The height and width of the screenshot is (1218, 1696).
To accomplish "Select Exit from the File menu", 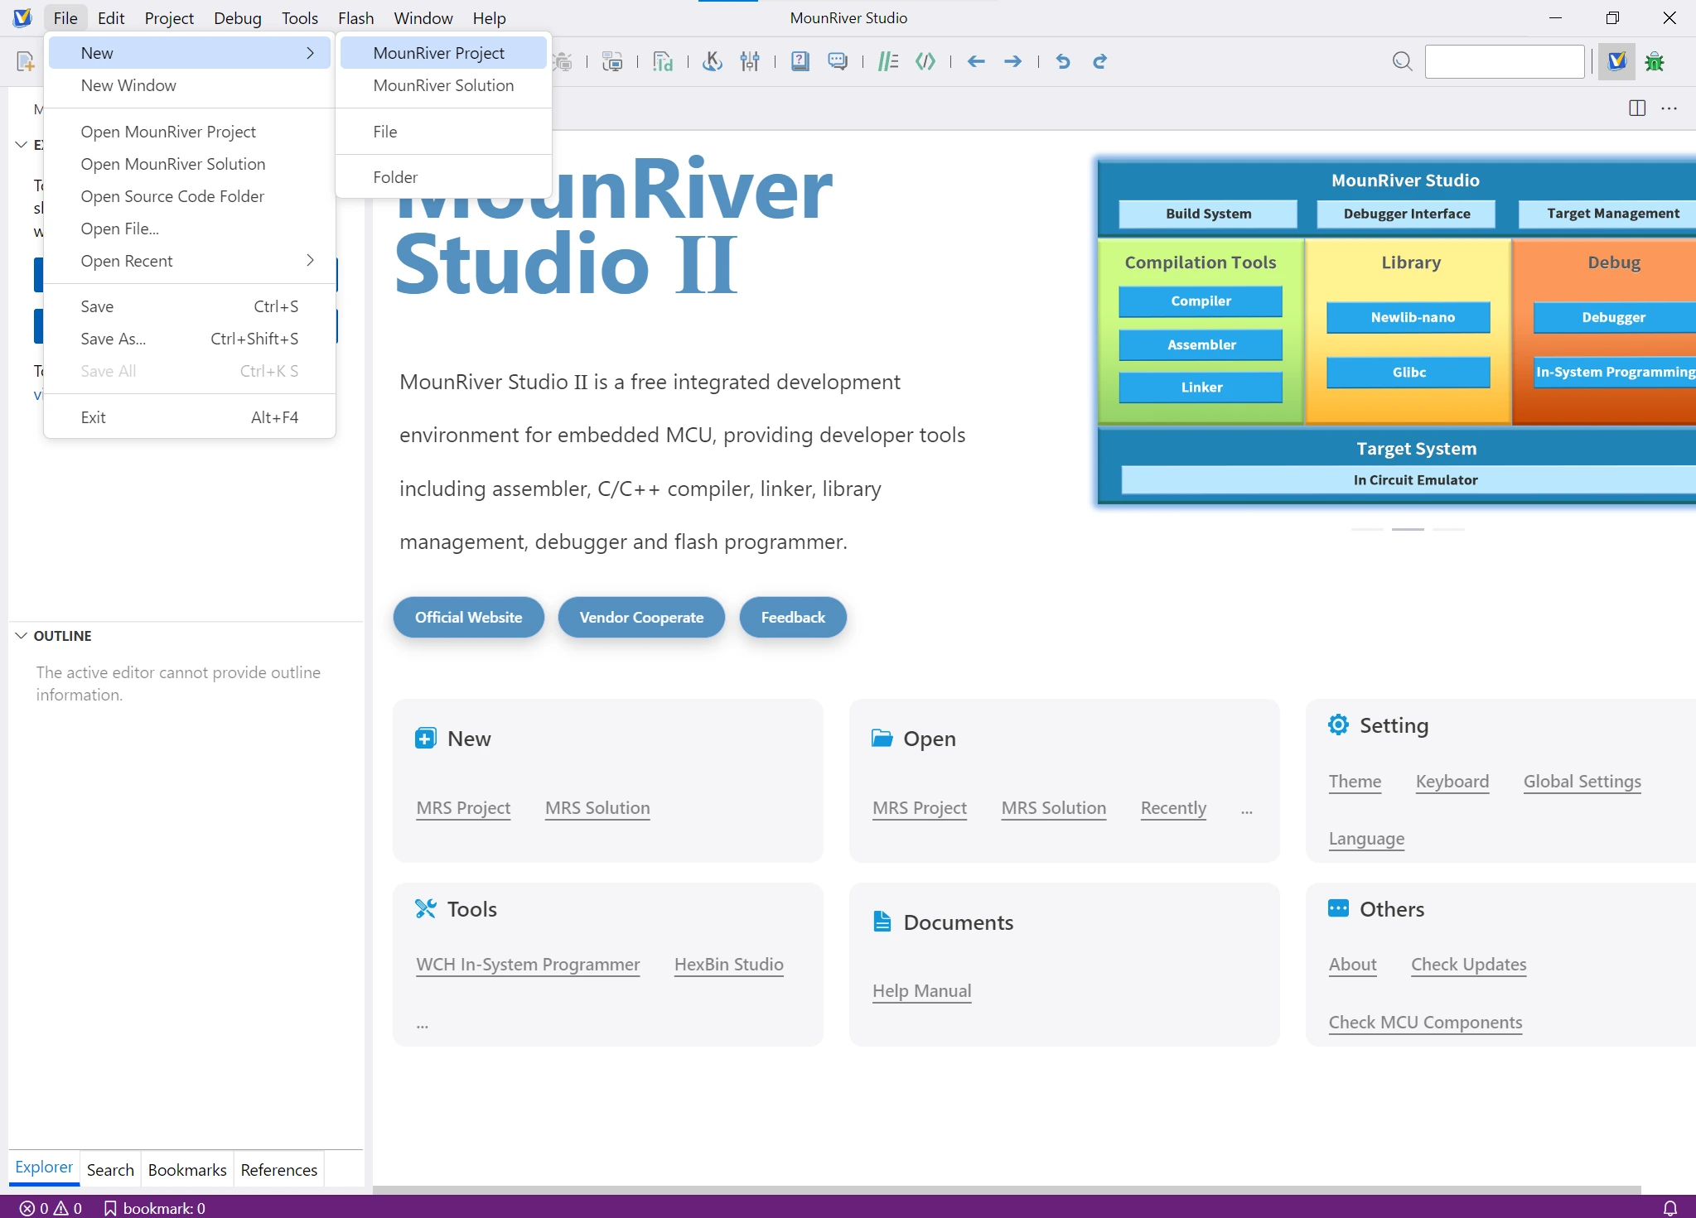I will tap(189, 417).
